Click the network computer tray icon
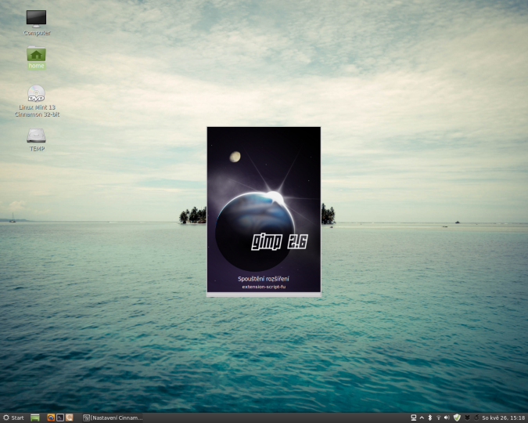This screenshot has height=423, width=528. point(414,418)
